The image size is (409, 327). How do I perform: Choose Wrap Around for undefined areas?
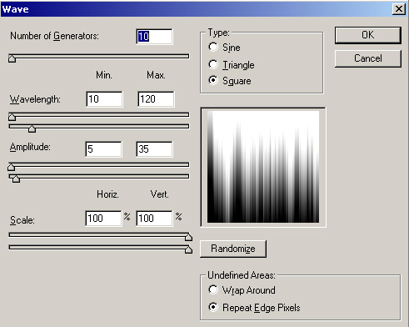pyautogui.click(x=213, y=289)
